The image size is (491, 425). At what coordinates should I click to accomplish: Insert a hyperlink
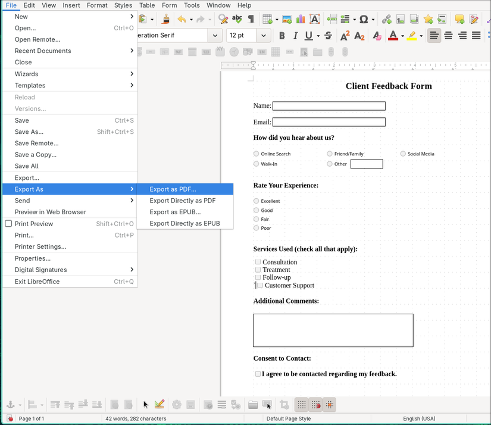point(386,18)
